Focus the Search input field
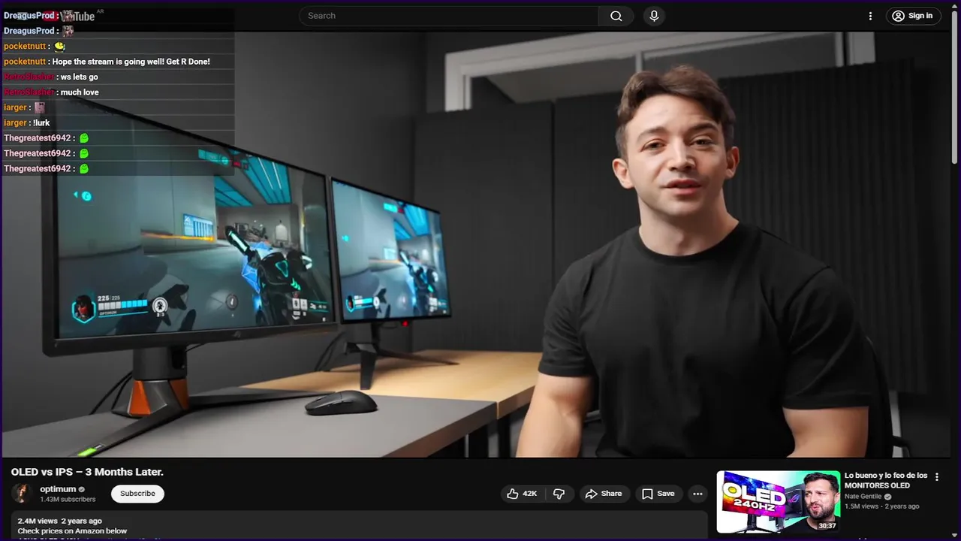Screen dimensions: 961x541 [449, 16]
